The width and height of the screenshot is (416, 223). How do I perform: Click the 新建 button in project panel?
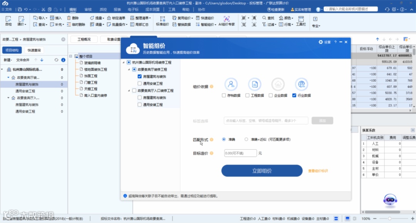coord(8,60)
